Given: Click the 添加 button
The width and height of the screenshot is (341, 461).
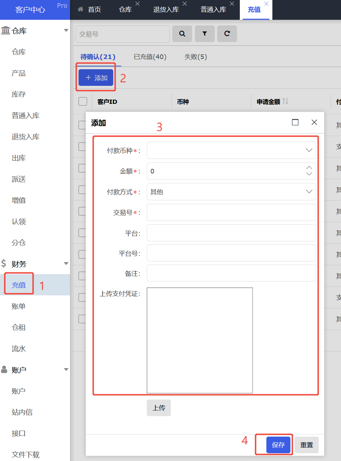Looking at the screenshot, I should point(96,78).
